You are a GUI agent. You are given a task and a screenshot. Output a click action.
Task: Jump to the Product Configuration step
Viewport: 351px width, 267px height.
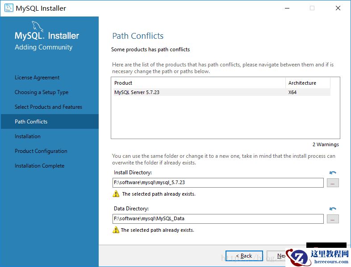[41, 151]
